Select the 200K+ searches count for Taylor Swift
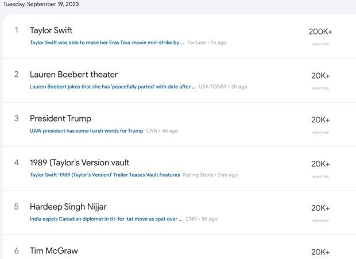This screenshot has height=259, width=356. pyautogui.click(x=320, y=32)
